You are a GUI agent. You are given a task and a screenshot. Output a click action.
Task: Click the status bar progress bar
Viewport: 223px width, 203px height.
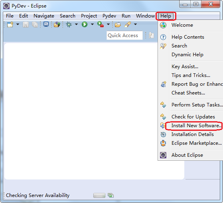pos(99,195)
